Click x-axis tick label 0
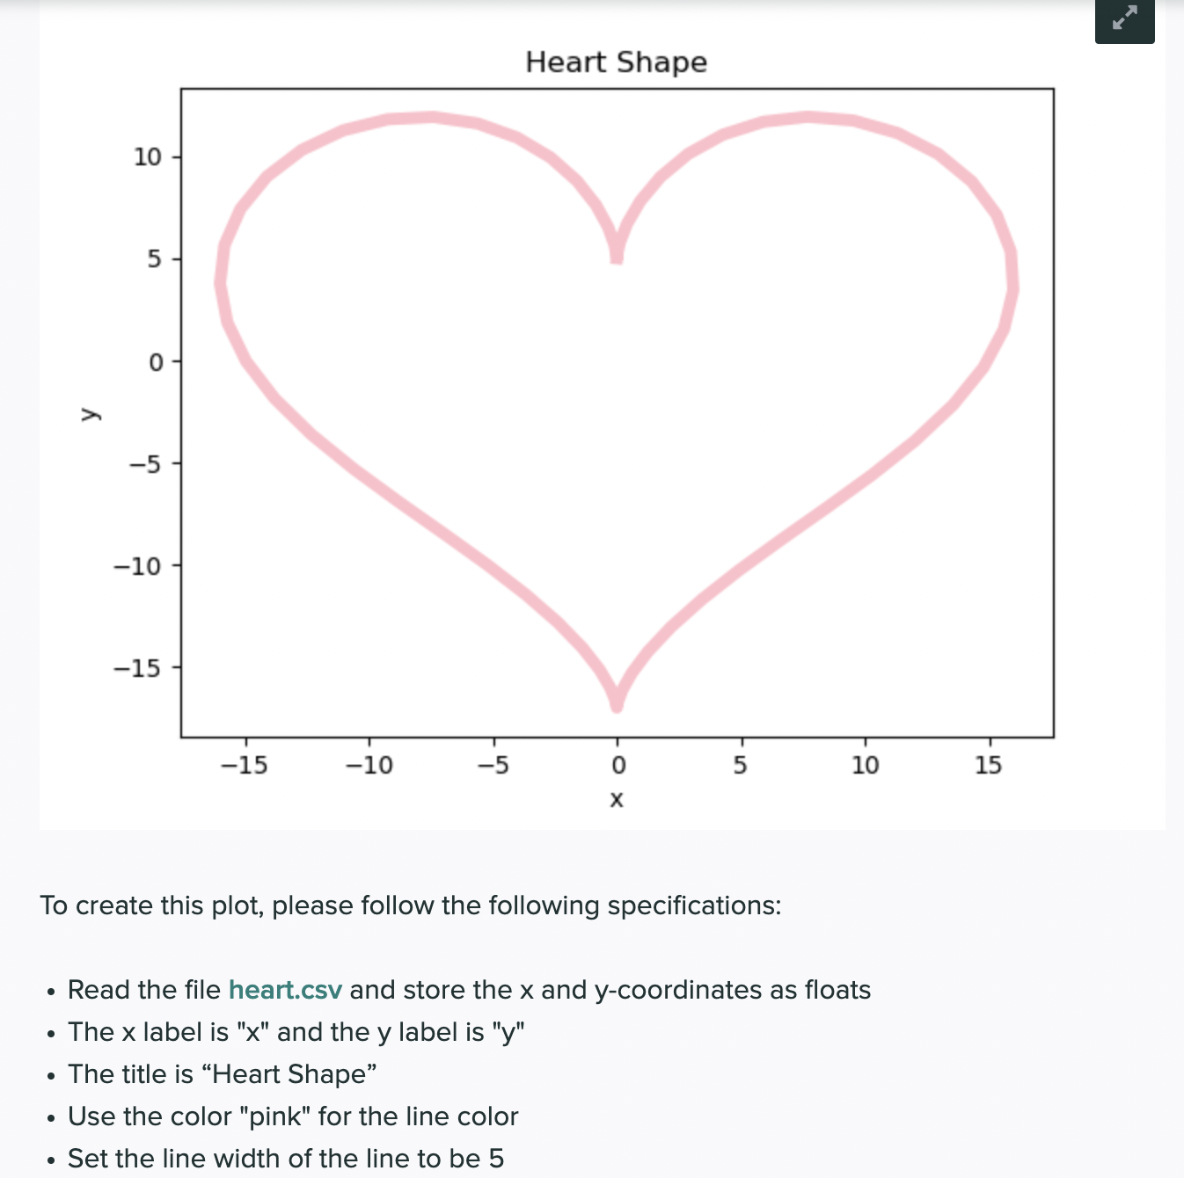This screenshot has height=1178, width=1184. click(x=618, y=766)
